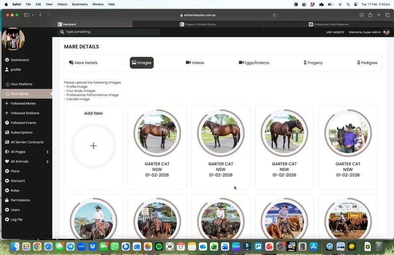Open first Garter Cat side-profile image
The height and width of the screenshot is (255, 394).
[x=157, y=133]
